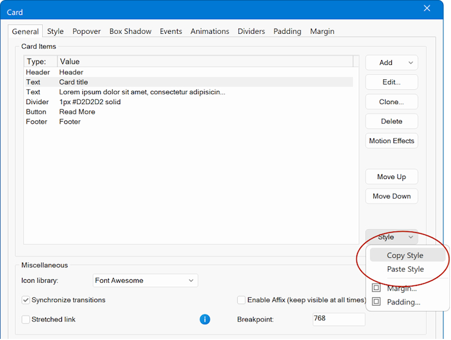
Task: Select the Divider row in Card Items
Action: 90,102
